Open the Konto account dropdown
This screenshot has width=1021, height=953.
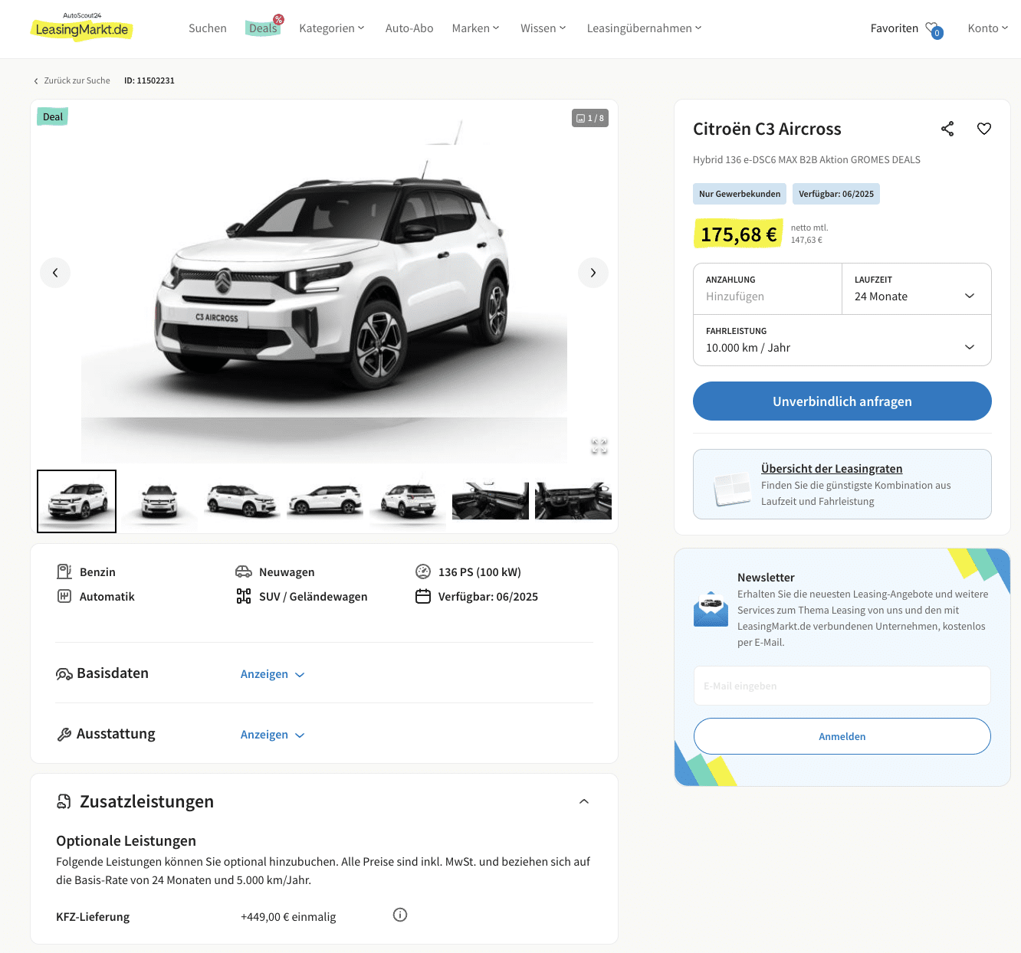[988, 28]
